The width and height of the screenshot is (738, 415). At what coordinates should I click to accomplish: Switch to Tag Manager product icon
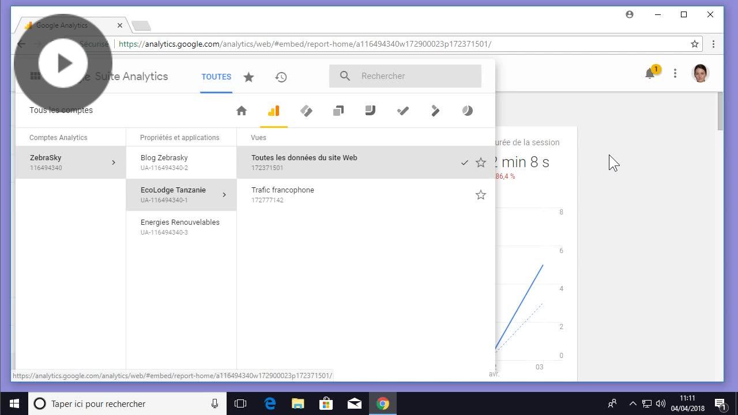pos(306,111)
